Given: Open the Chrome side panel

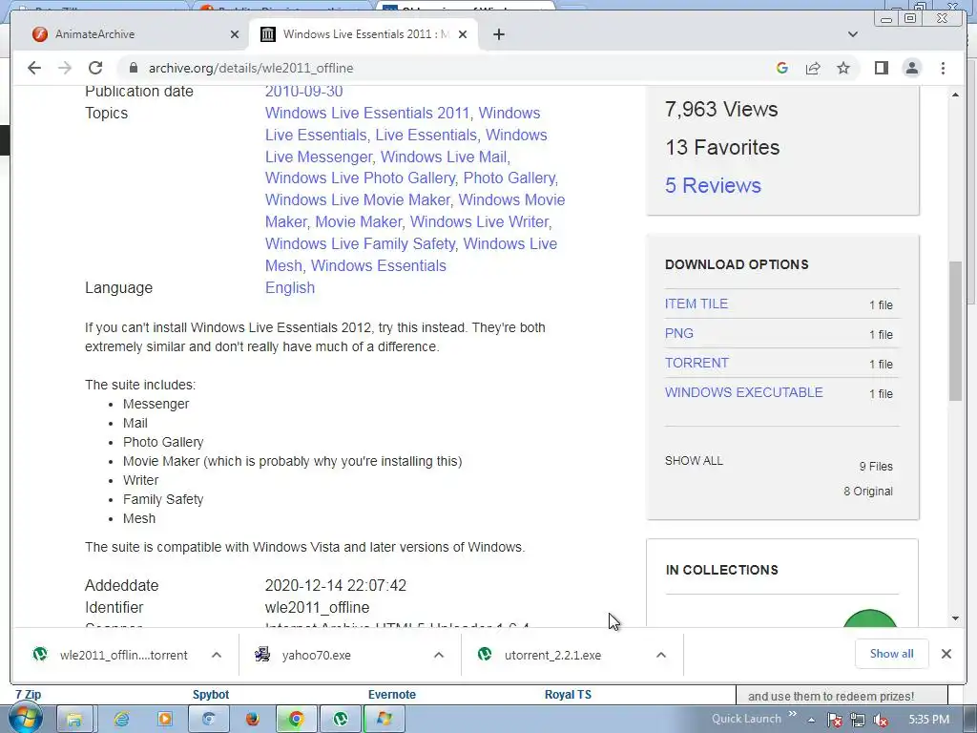Looking at the screenshot, I should pos(881,68).
